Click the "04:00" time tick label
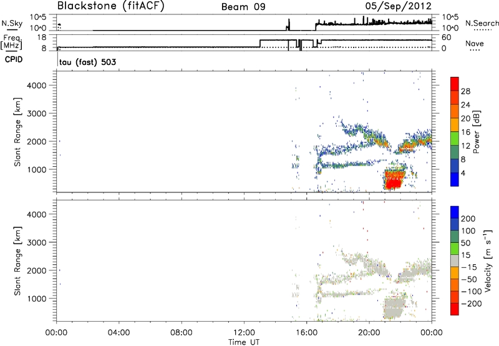 pyautogui.click(x=119, y=333)
